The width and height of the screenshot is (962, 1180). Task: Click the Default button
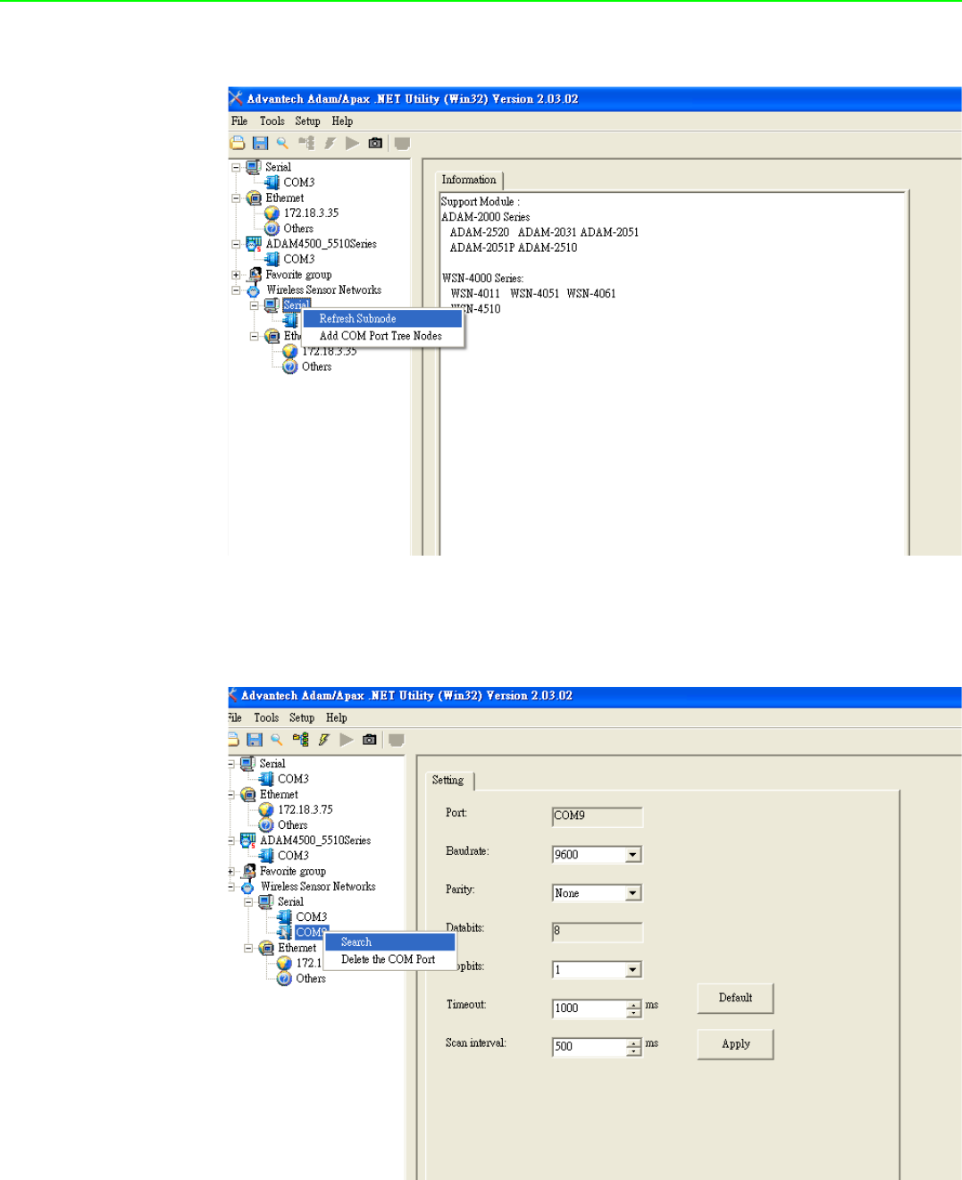pyautogui.click(x=735, y=999)
